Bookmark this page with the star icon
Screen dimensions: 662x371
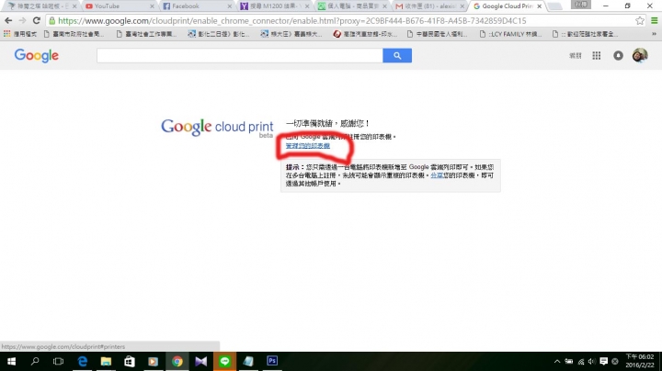point(640,20)
